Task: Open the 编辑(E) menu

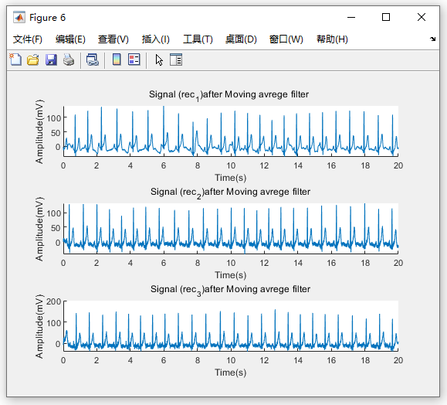Action: pos(70,39)
